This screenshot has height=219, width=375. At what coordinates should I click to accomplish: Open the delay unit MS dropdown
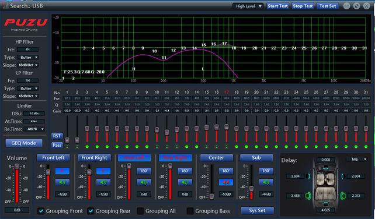tap(356, 159)
